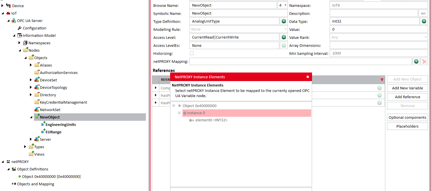Collapse the NewObject tree node

[31, 117]
